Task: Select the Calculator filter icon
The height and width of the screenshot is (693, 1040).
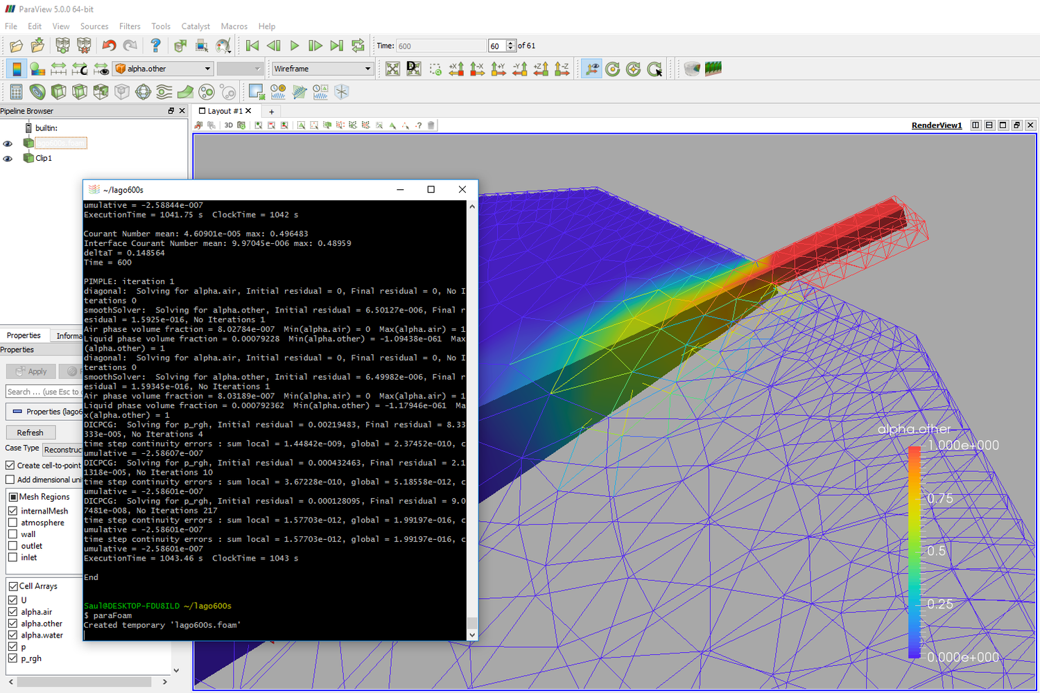Action: point(15,91)
